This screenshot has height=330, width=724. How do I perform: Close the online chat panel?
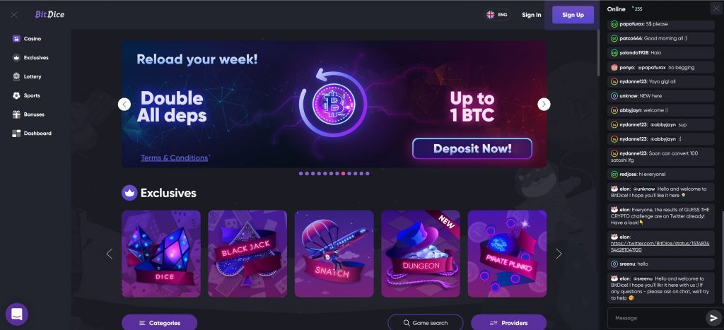pyautogui.click(x=716, y=8)
